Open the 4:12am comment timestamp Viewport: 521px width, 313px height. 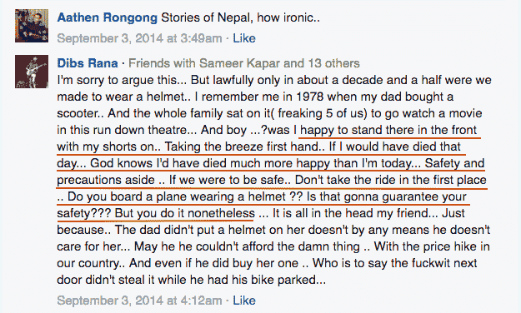coord(139,301)
